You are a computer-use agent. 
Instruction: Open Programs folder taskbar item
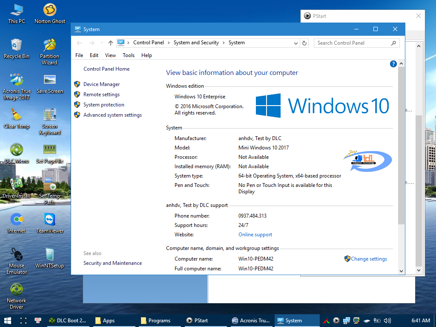coord(159,321)
